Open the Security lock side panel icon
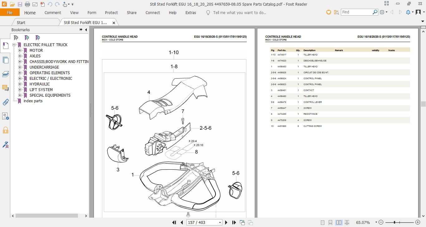 click(x=5, y=130)
